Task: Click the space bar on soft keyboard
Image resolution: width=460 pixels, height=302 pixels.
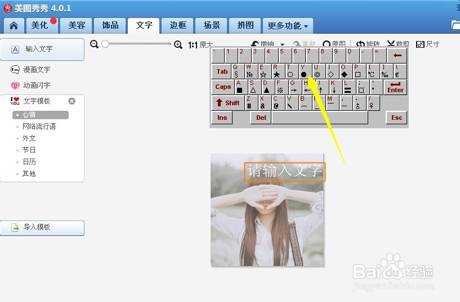Action: pyautogui.click(x=320, y=118)
